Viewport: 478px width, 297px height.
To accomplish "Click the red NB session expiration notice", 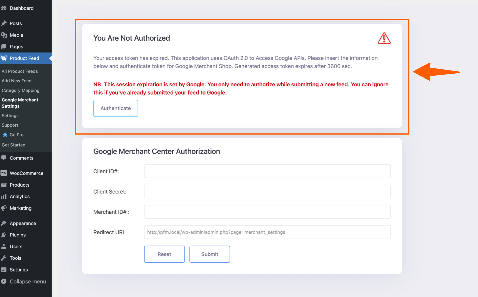I will coord(241,89).
